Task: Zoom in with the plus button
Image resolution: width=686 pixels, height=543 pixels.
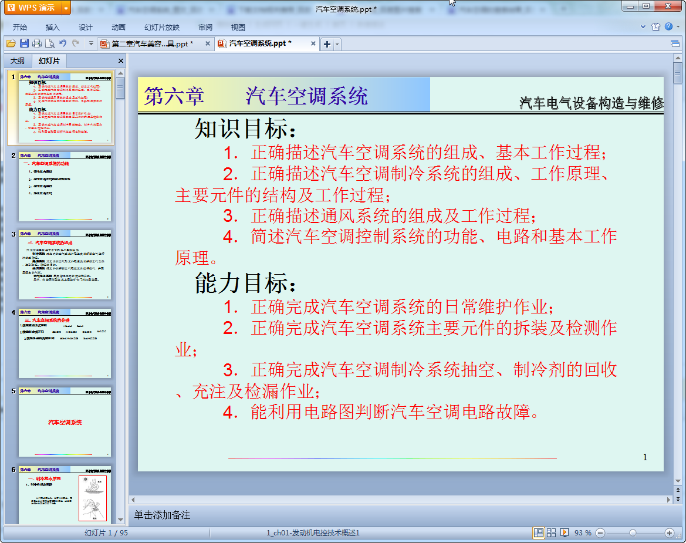Action: tap(669, 532)
